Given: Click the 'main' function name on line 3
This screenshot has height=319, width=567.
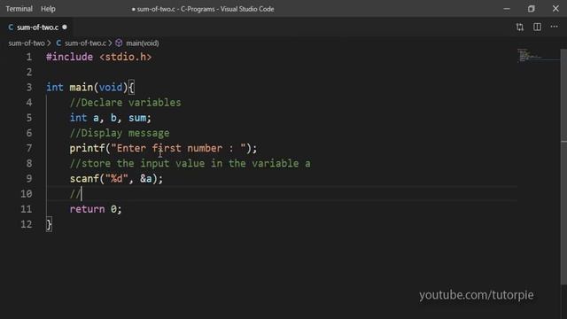Looking at the screenshot, I should (81, 87).
